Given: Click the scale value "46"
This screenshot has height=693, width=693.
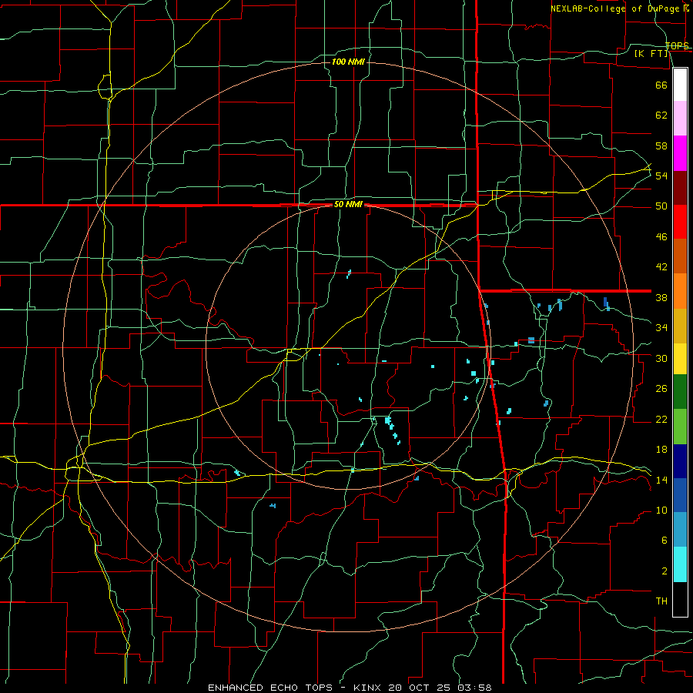Looking at the screenshot, I should click(x=661, y=237).
